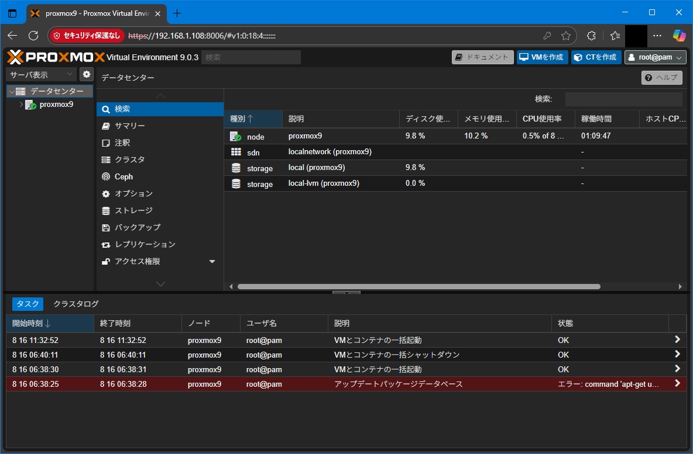Open the Backup menu item
This screenshot has height=454, width=693.
(160, 228)
